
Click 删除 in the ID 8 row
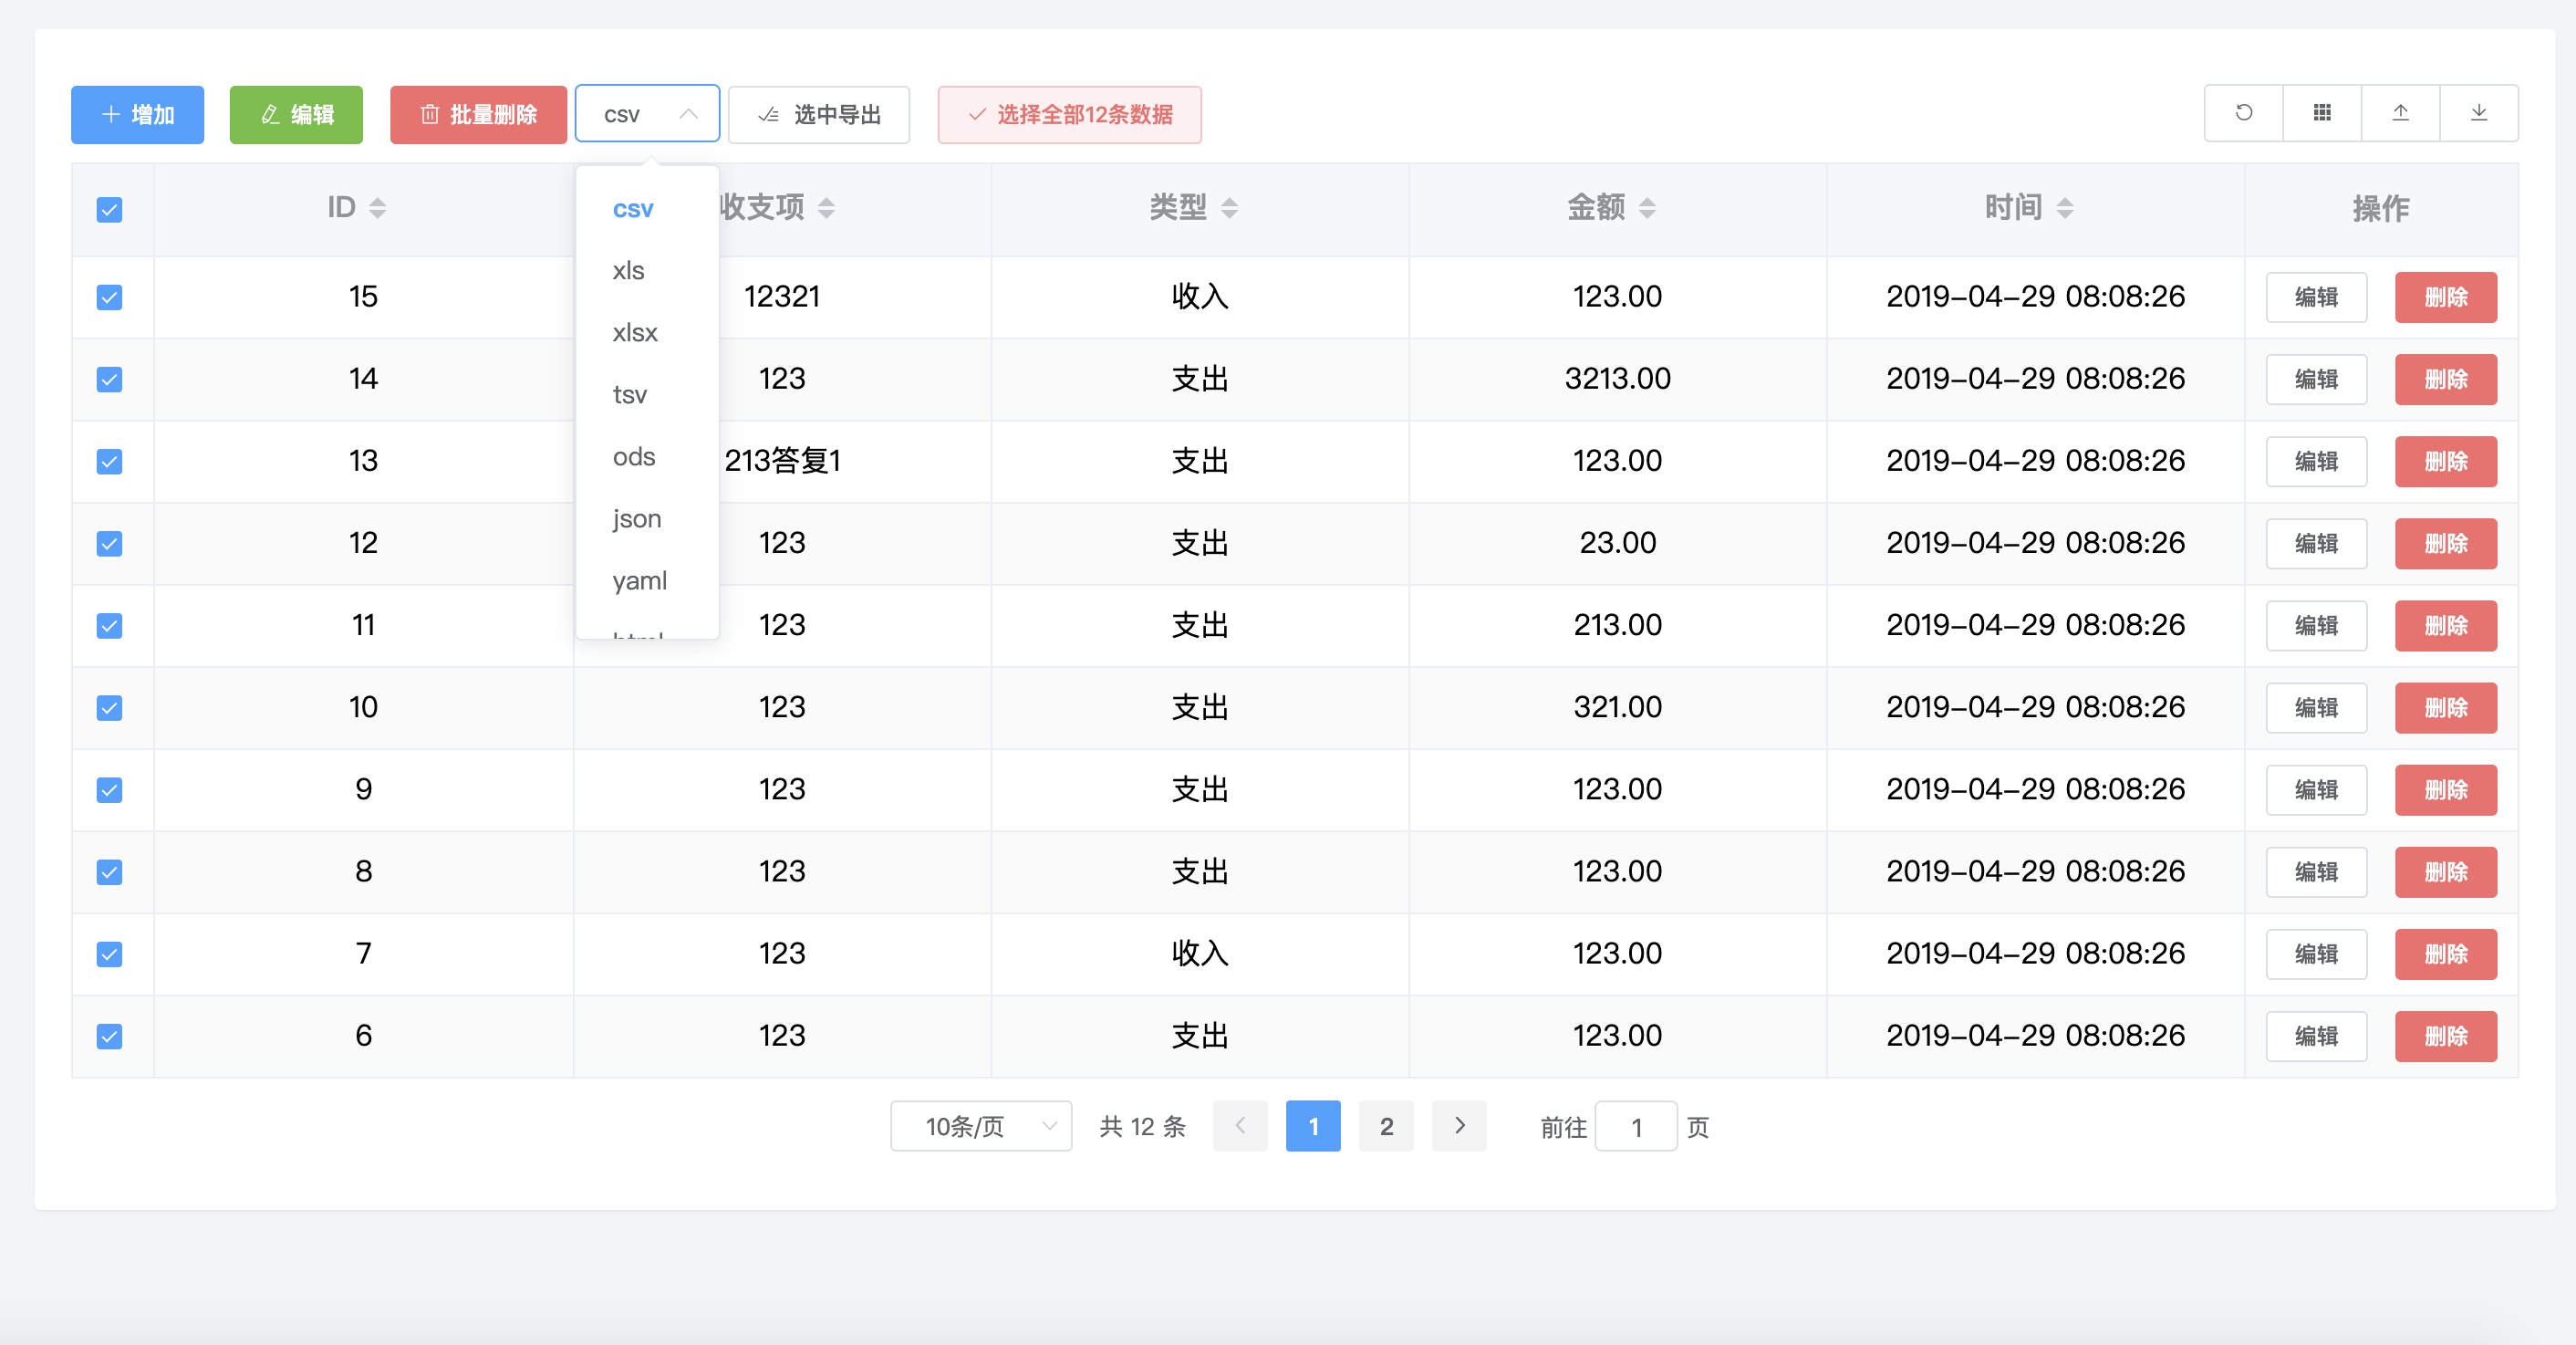click(2446, 872)
